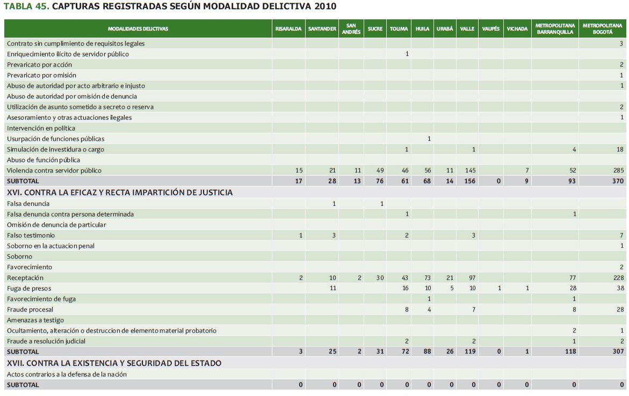Click Actos contrarios a la defensa row
Screen dimensions: 629x396
click(x=67, y=374)
